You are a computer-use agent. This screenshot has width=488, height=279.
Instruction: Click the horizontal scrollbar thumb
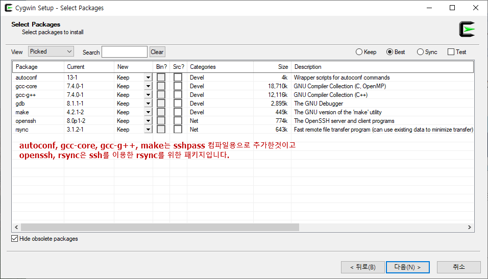pos(160,227)
